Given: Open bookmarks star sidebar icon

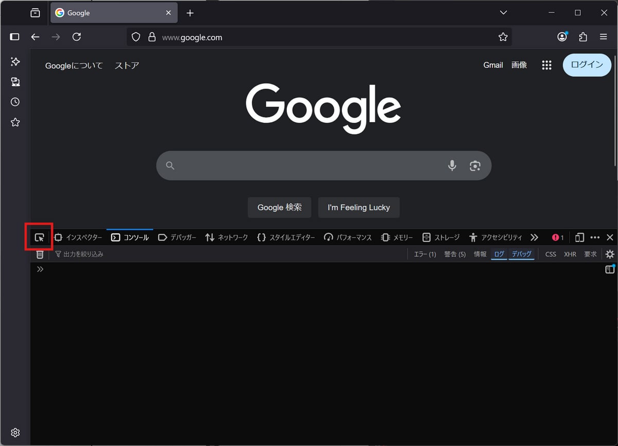Looking at the screenshot, I should coord(15,122).
